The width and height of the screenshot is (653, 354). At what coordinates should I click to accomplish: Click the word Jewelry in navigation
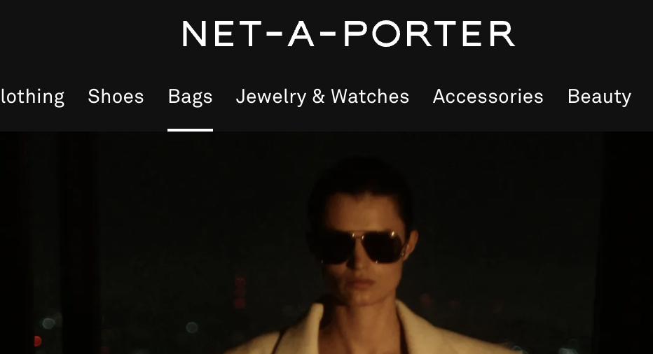coord(271,97)
